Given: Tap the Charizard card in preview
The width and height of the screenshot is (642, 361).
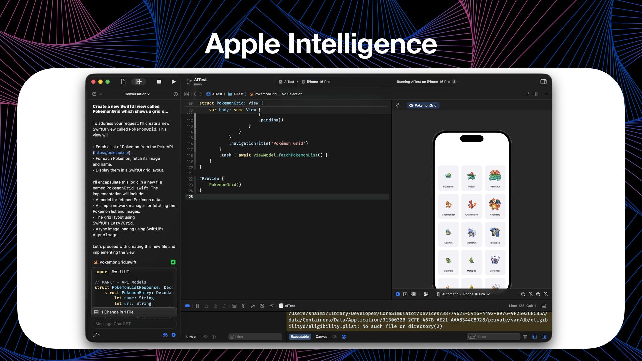Looking at the screenshot, I should [495, 206].
